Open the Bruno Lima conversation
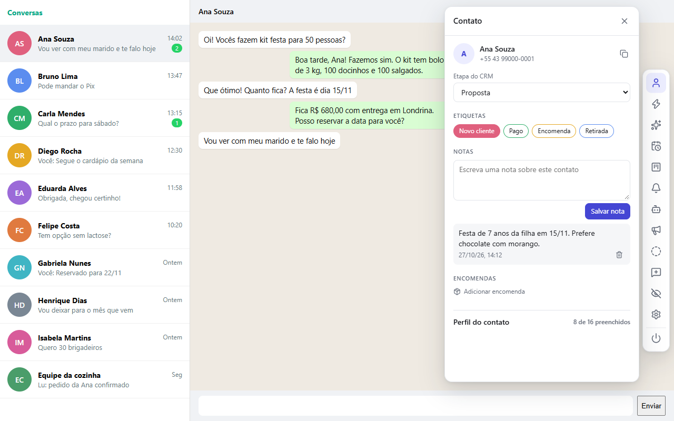Screen dimensions: 674x421 pos(95,81)
